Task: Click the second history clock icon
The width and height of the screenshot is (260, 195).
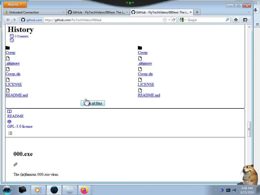Action: click(x=12, y=40)
